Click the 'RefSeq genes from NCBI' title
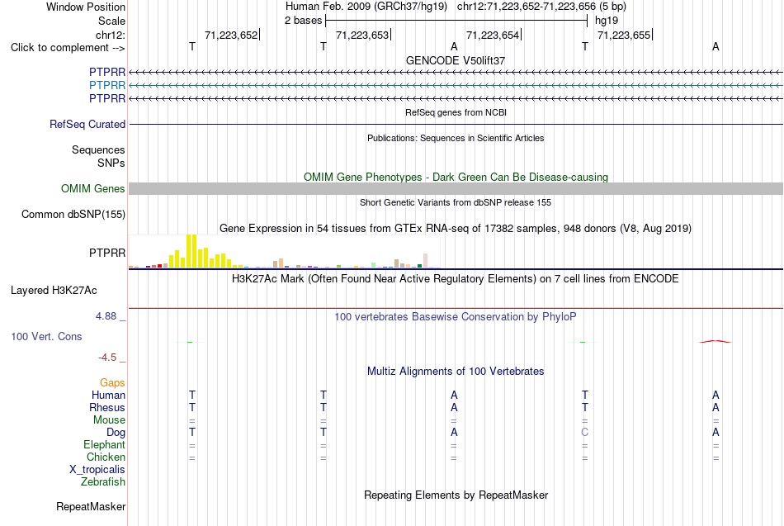This screenshot has width=784, height=526. click(x=456, y=112)
